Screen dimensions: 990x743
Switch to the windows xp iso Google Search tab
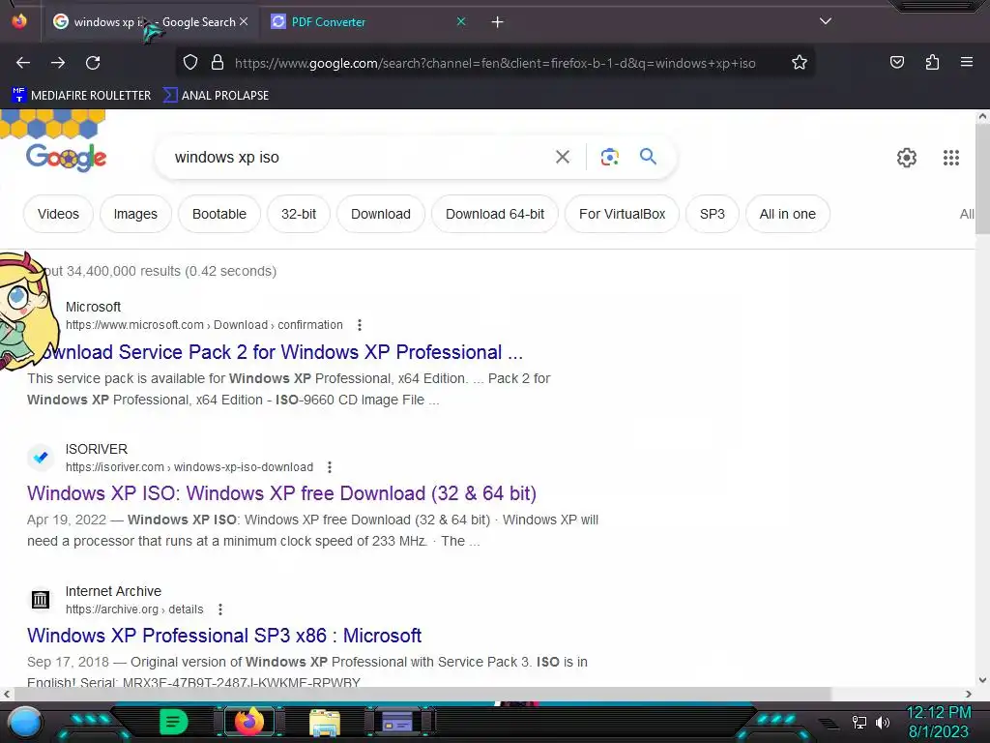152,22
